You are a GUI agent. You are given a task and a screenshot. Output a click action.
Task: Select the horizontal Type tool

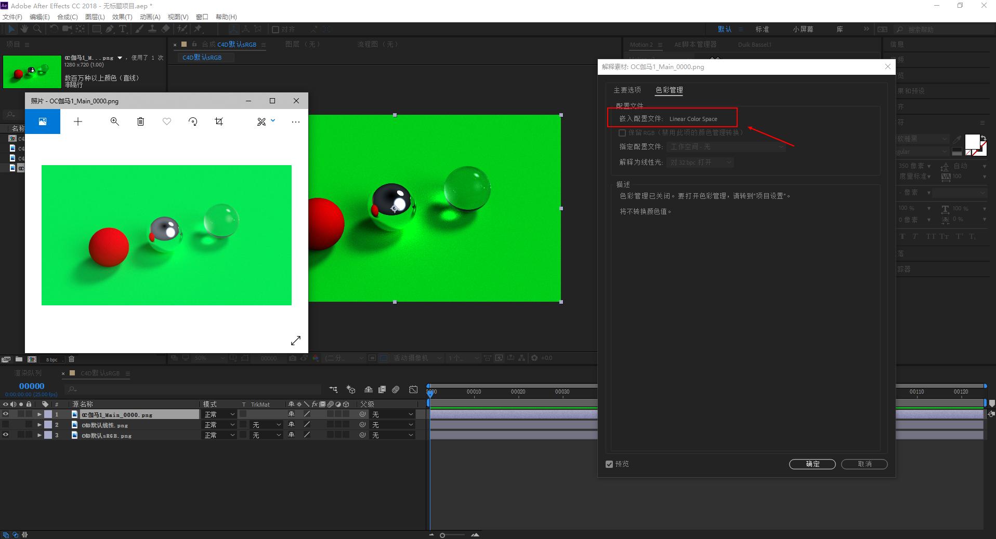123,29
